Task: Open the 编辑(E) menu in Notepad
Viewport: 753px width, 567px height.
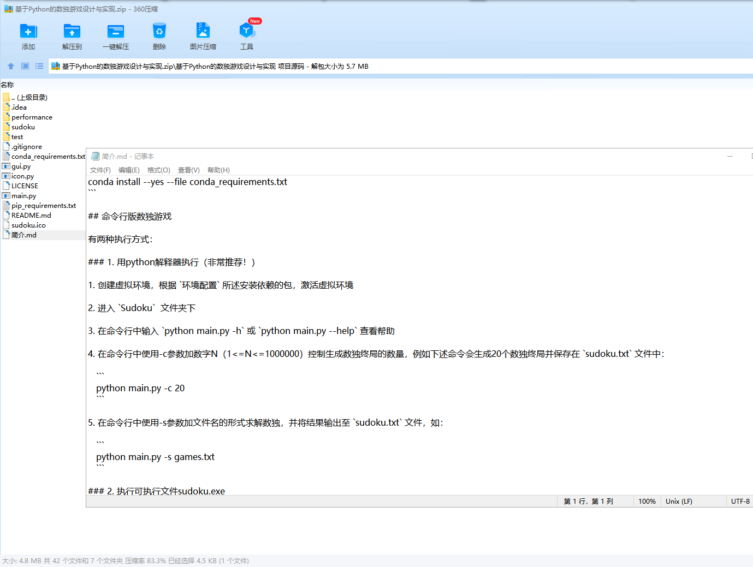Action: pos(129,170)
